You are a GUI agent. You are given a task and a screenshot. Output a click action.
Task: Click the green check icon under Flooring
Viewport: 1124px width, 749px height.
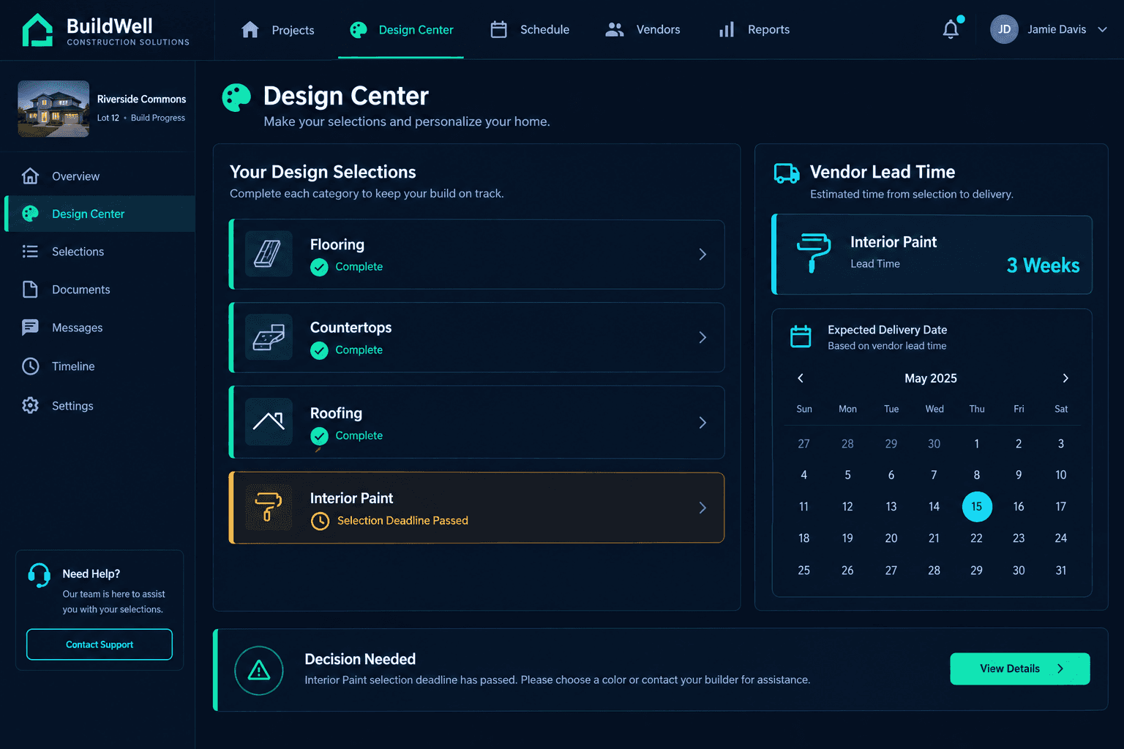tap(319, 267)
